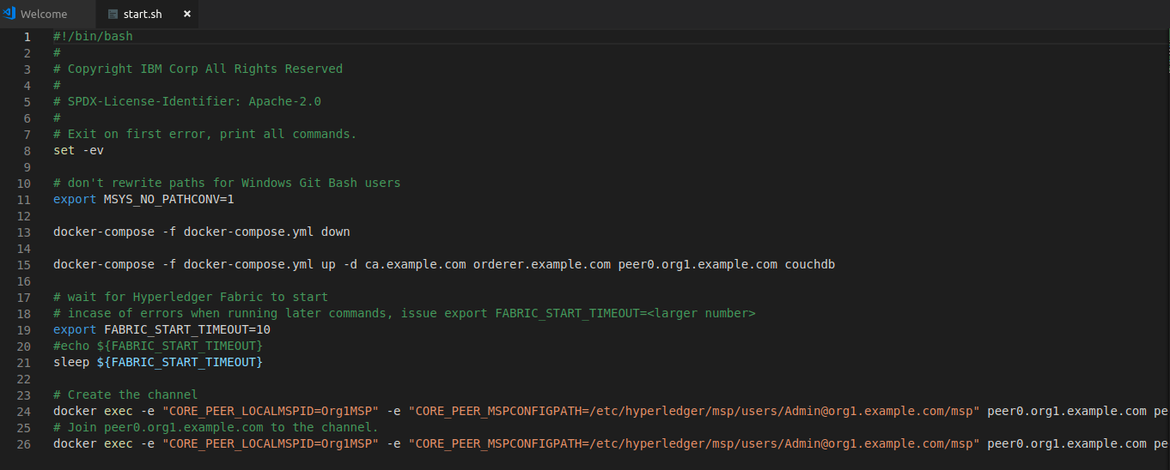This screenshot has height=470, width=1170.
Task: Click line number 19 in the gutter
Action: pos(23,329)
